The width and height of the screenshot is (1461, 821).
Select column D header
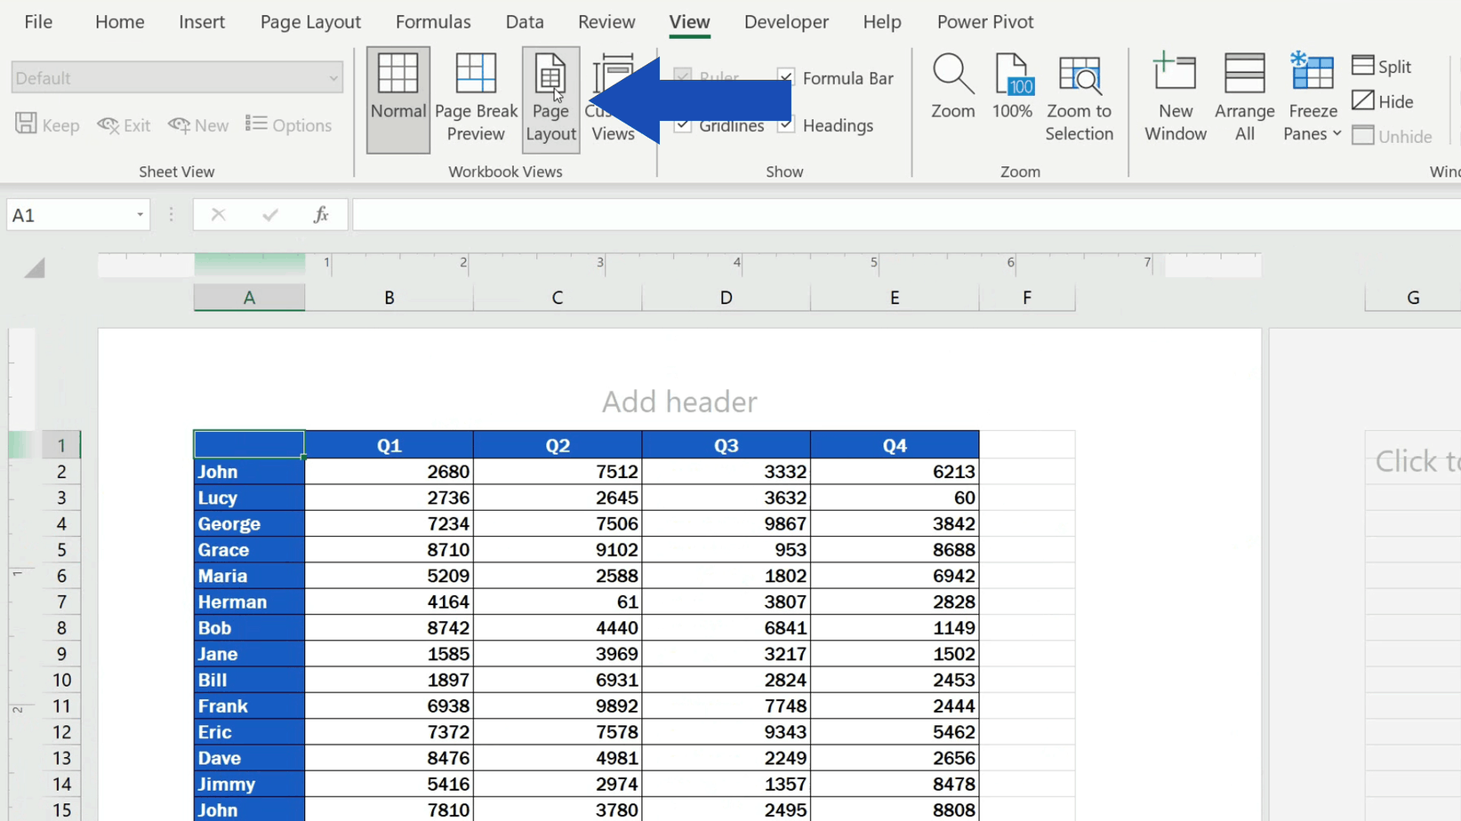pyautogui.click(x=726, y=297)
